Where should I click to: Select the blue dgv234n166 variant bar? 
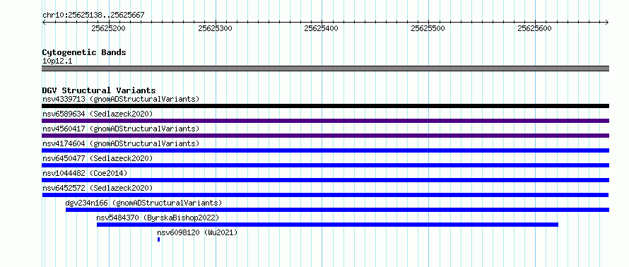[x=337, y=210]
